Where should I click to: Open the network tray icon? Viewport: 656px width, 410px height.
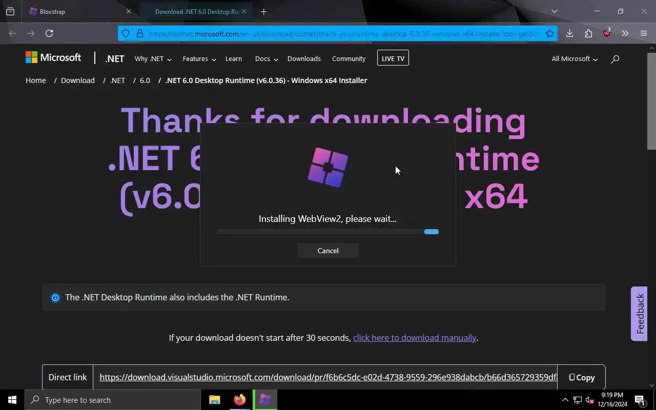(x=578, y=400)
